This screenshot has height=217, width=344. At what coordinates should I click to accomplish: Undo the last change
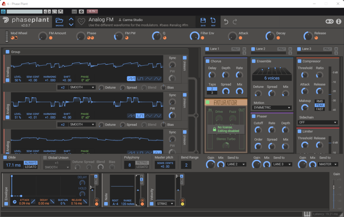tap(226, 21)
